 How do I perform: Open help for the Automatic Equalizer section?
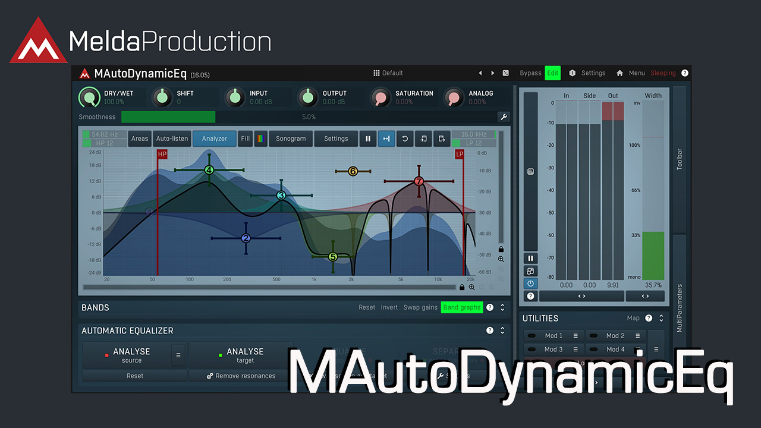(x=490, y=331)
